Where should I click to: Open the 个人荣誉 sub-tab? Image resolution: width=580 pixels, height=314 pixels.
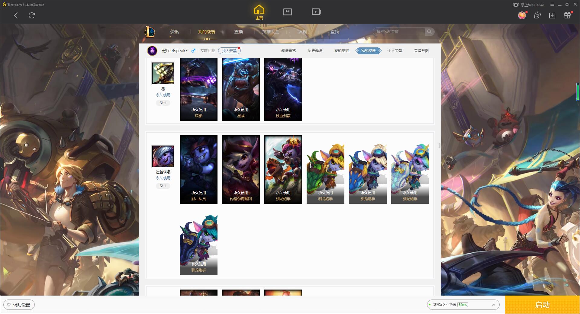[395, 51]
